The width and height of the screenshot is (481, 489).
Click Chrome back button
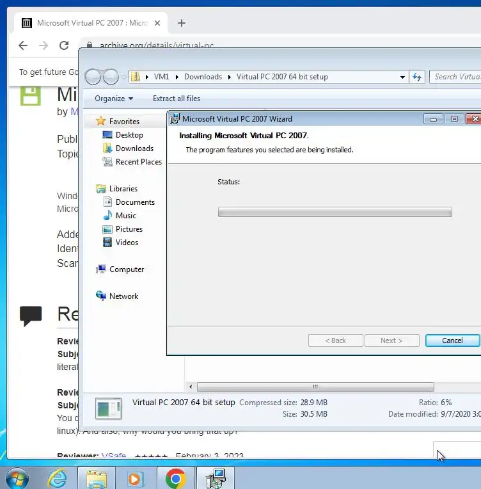pos(23,45)
